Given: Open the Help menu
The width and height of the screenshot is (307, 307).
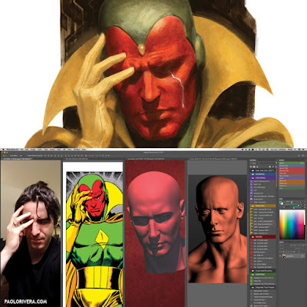Looking at the screenshot, I should click(84, 149).
